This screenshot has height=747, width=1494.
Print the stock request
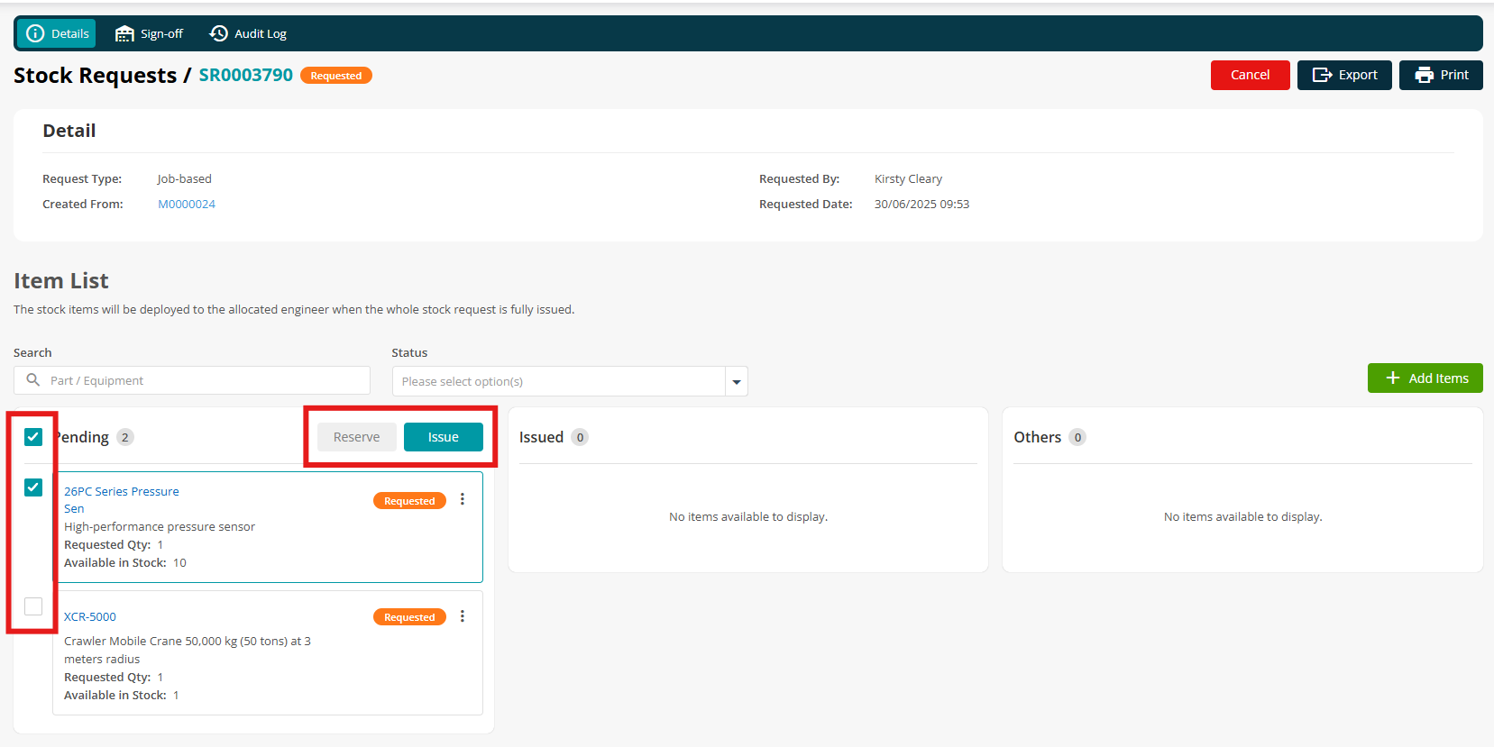point(1441,75)
